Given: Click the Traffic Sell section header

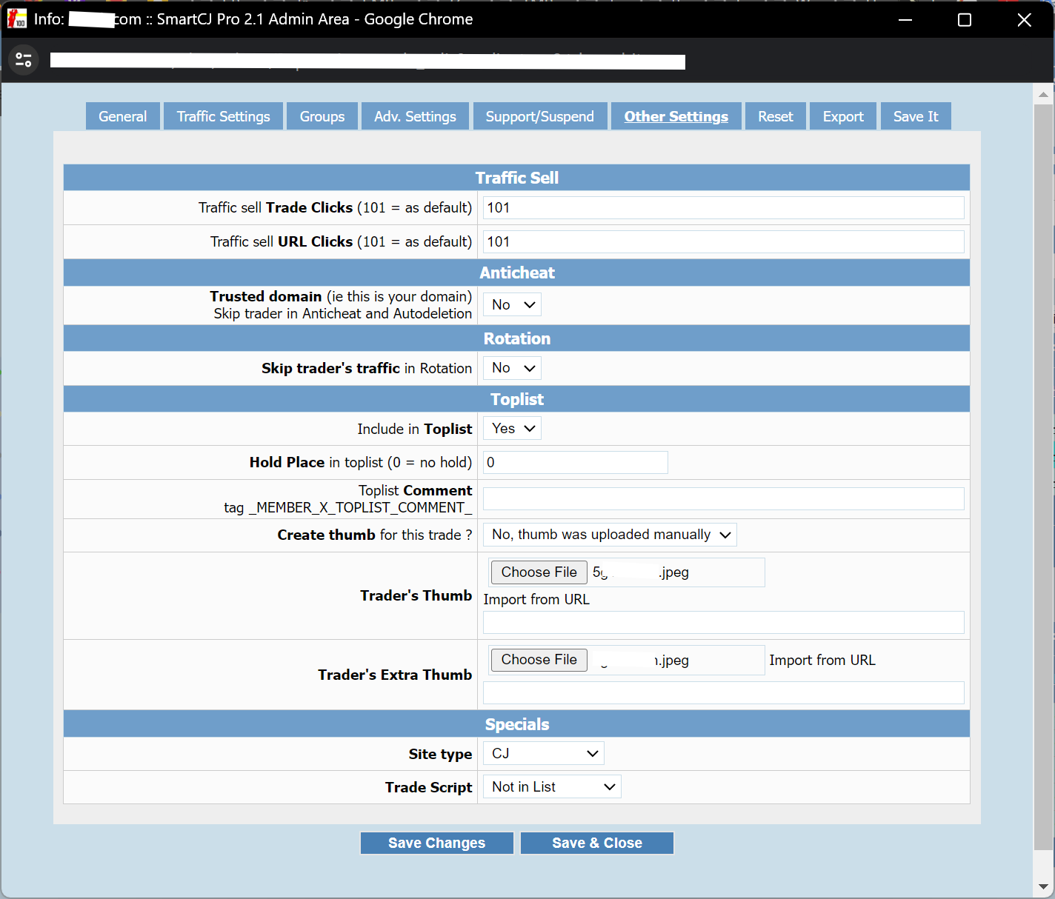Looking at the screenshot, I should (x=516, y=178).
